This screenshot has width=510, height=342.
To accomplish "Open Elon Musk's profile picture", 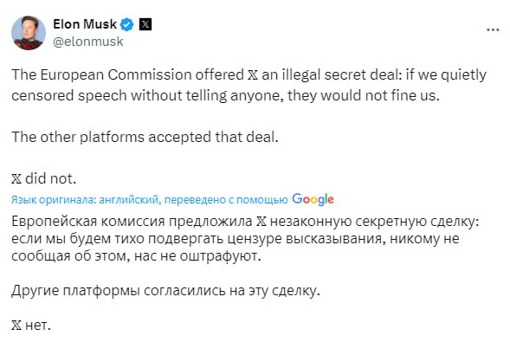I will (29, 33).
